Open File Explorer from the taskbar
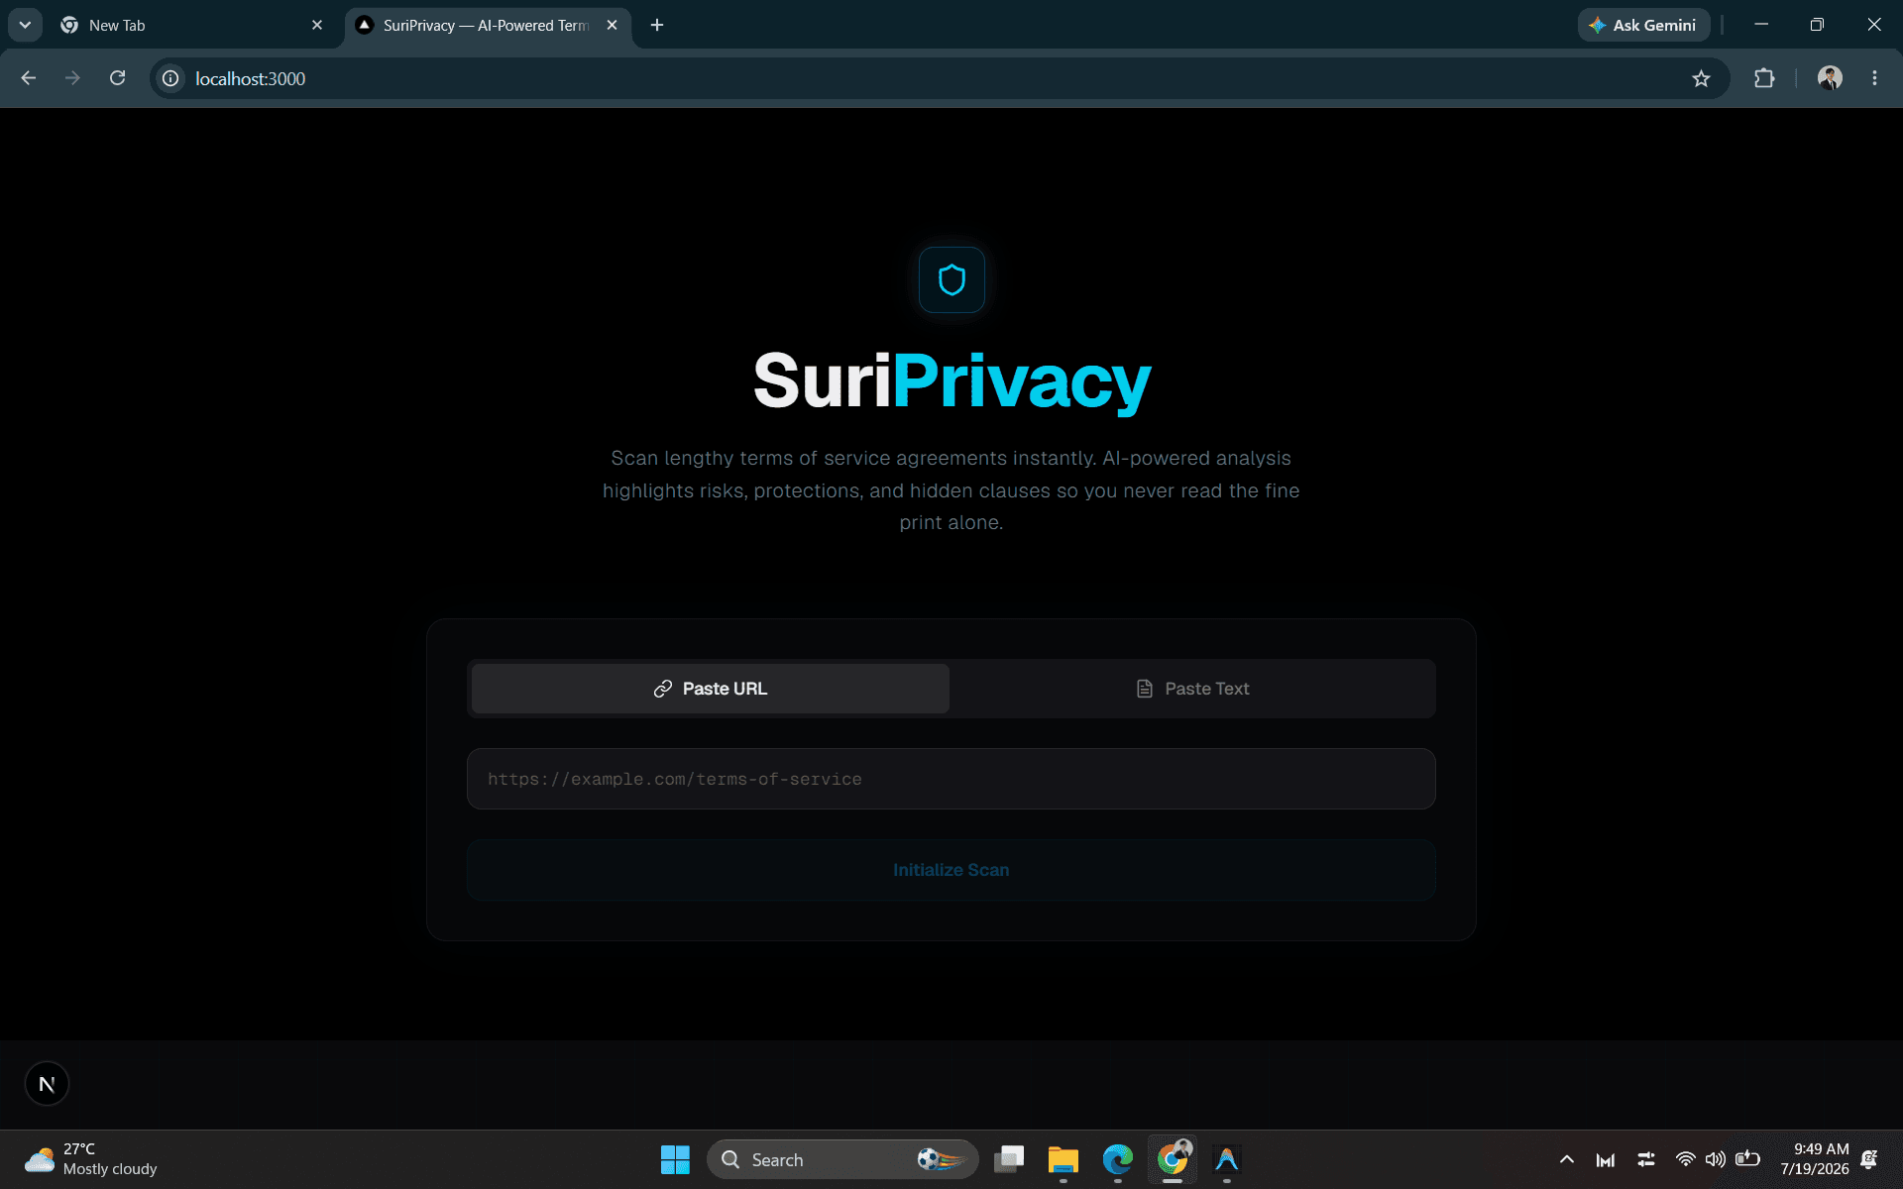Image resolution: width=1903 pixels, height=1189 pixels. pyautogui.click(x=1063, y=1159)
